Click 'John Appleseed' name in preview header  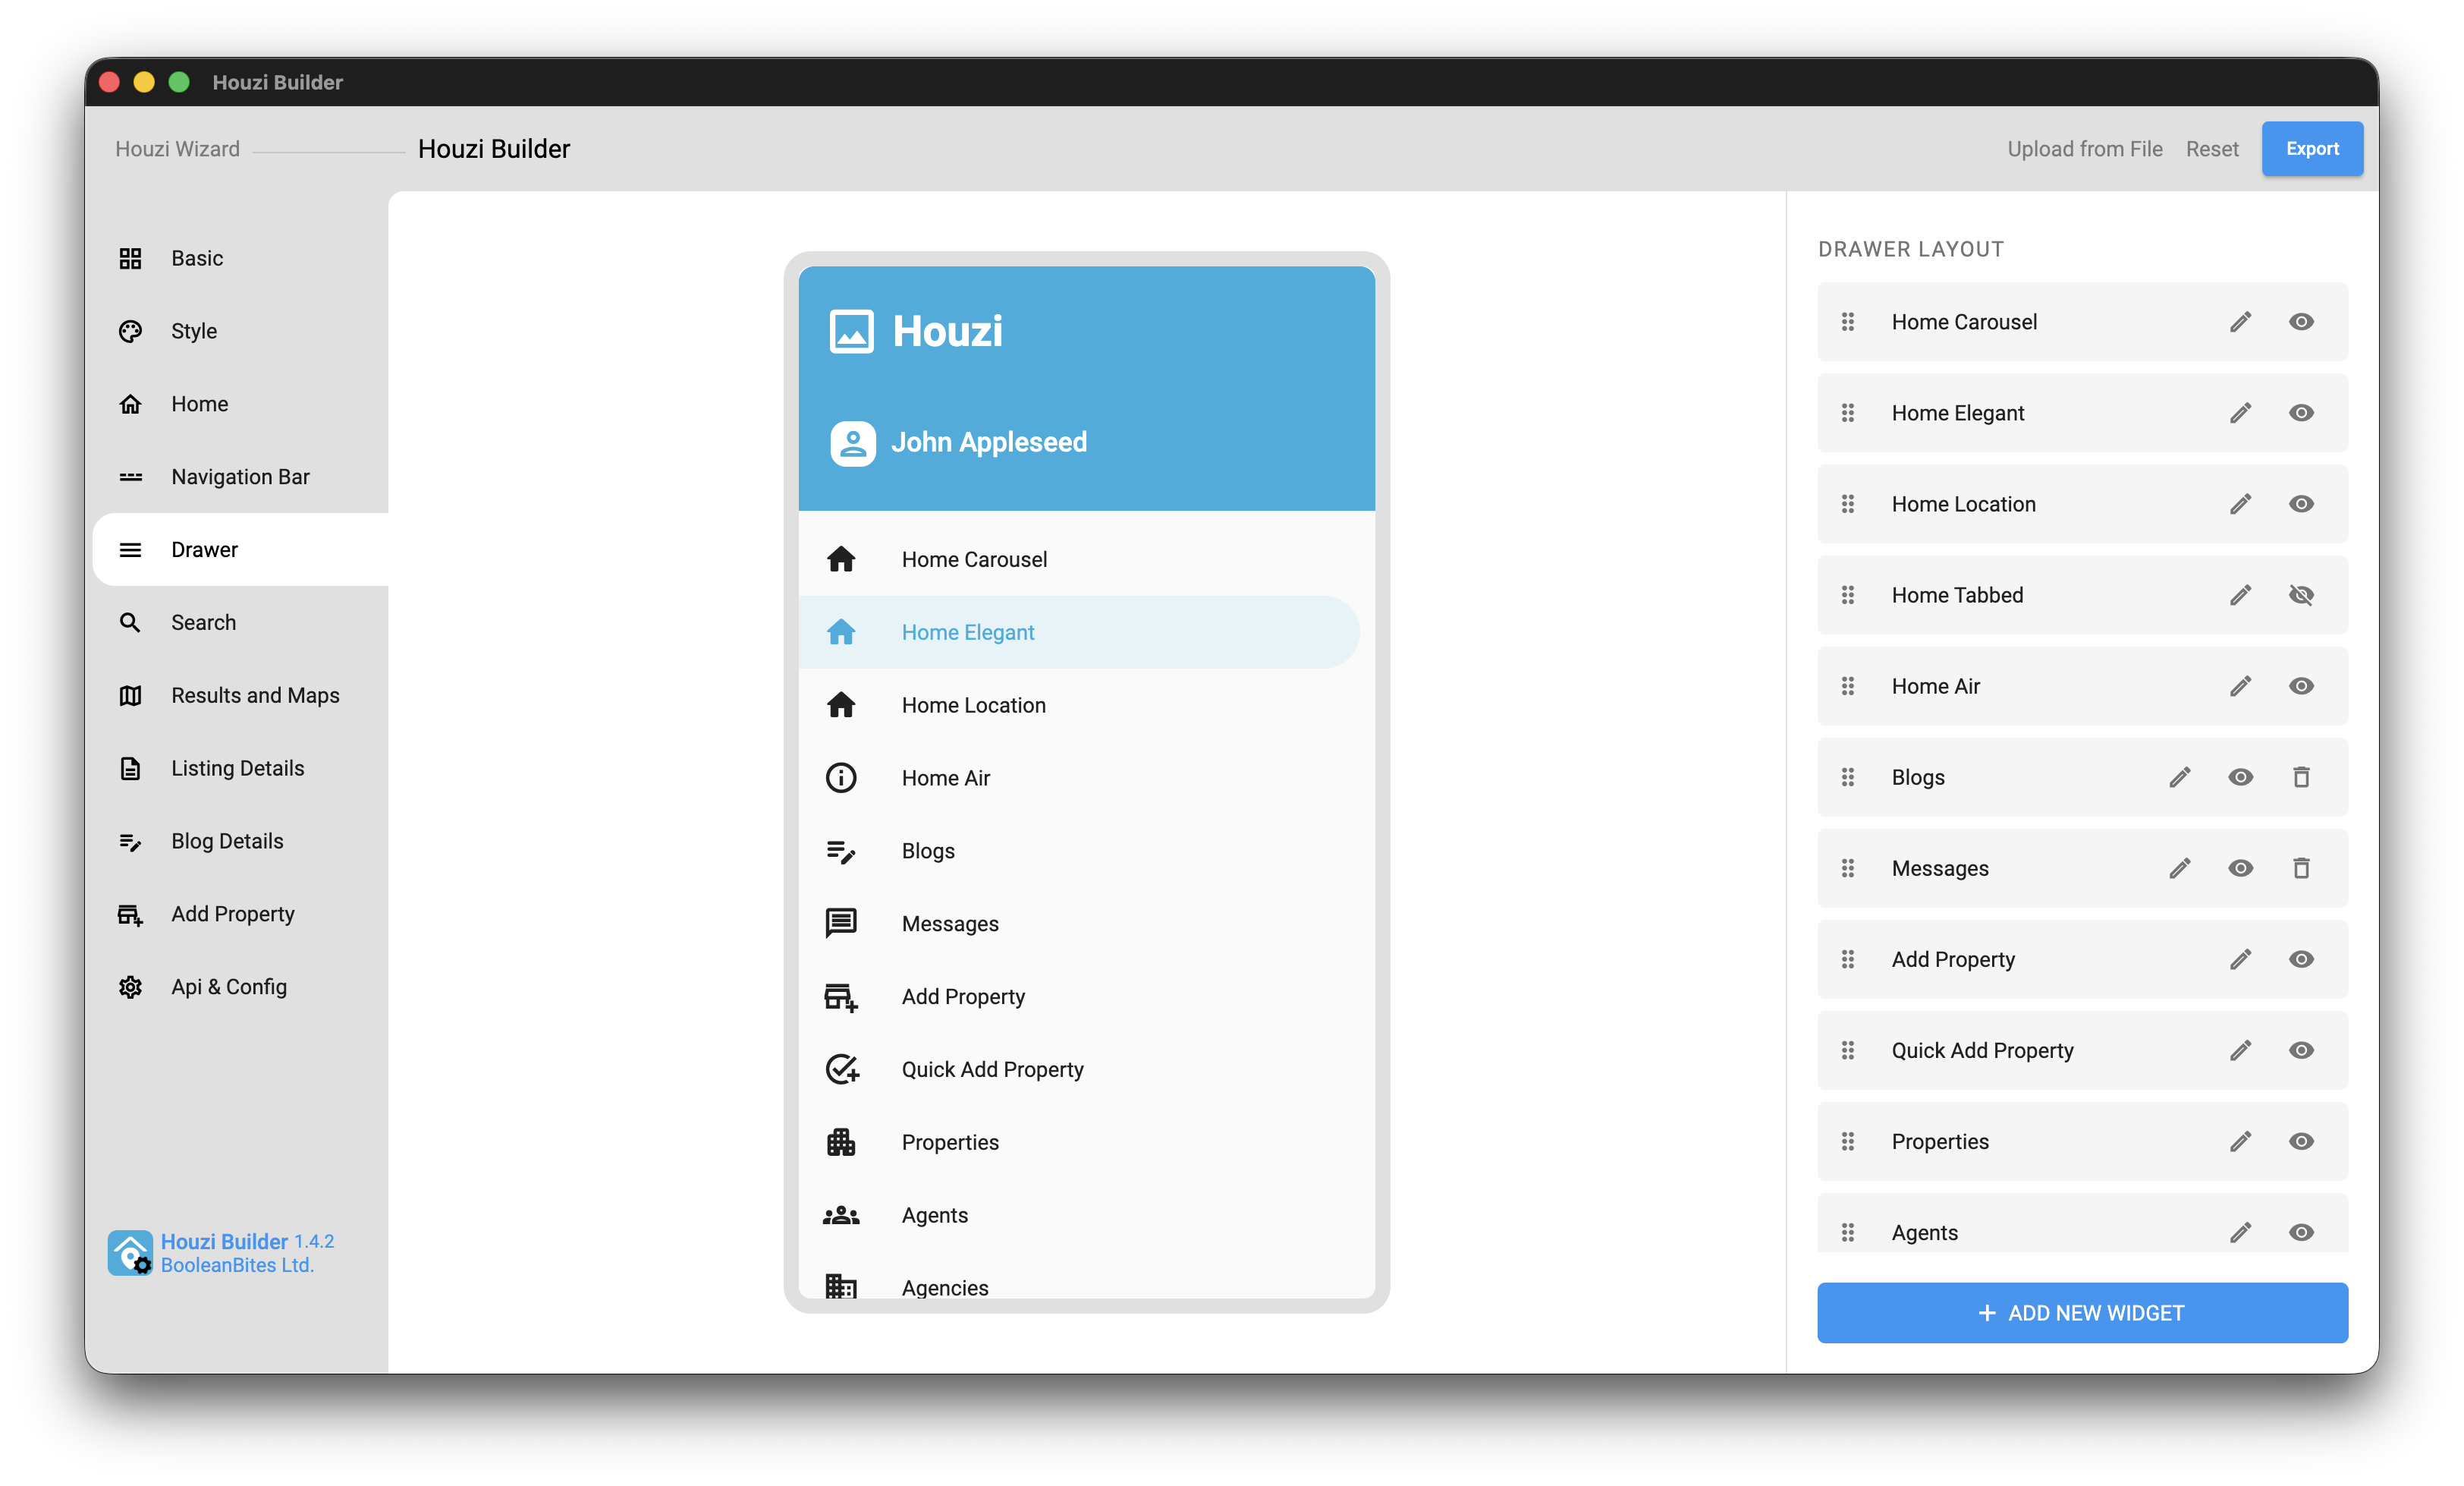[988, 442]
